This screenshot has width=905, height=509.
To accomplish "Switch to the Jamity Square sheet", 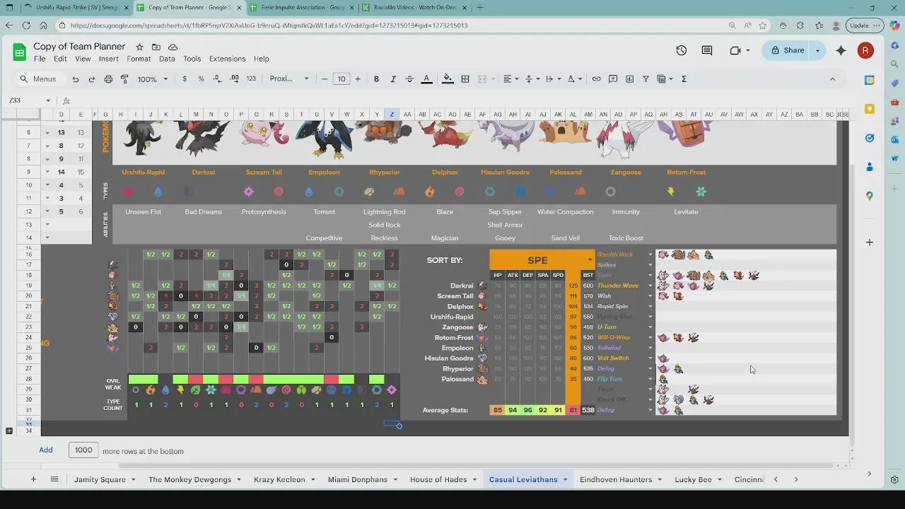I will coord(100,479).
